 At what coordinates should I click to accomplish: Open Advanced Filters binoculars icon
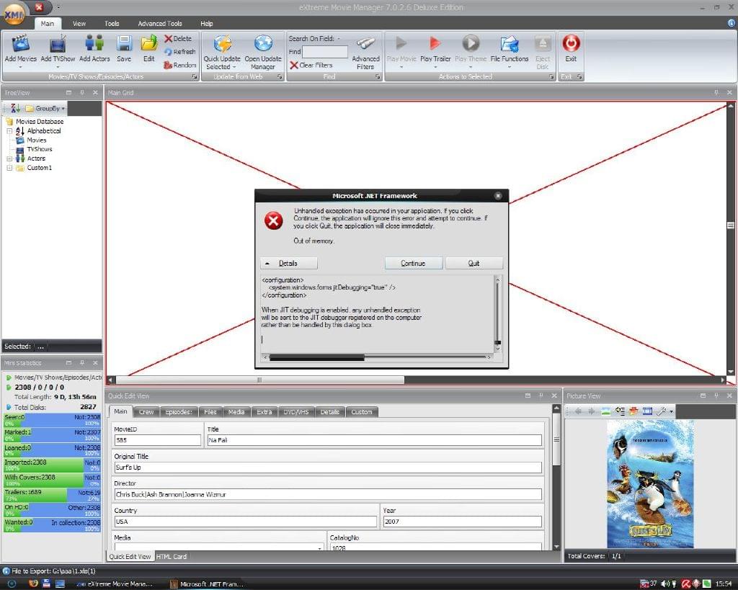[365, 44]
